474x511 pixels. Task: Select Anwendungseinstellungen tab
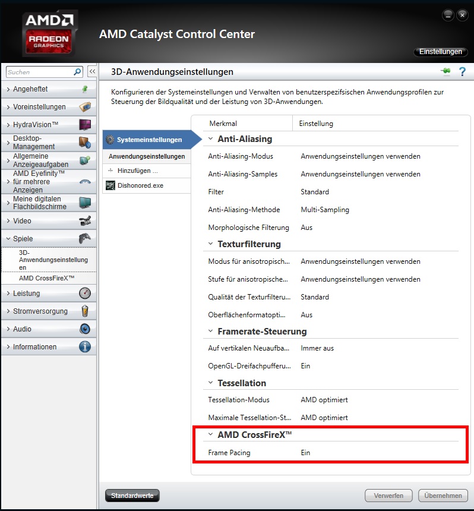point(147,156)
